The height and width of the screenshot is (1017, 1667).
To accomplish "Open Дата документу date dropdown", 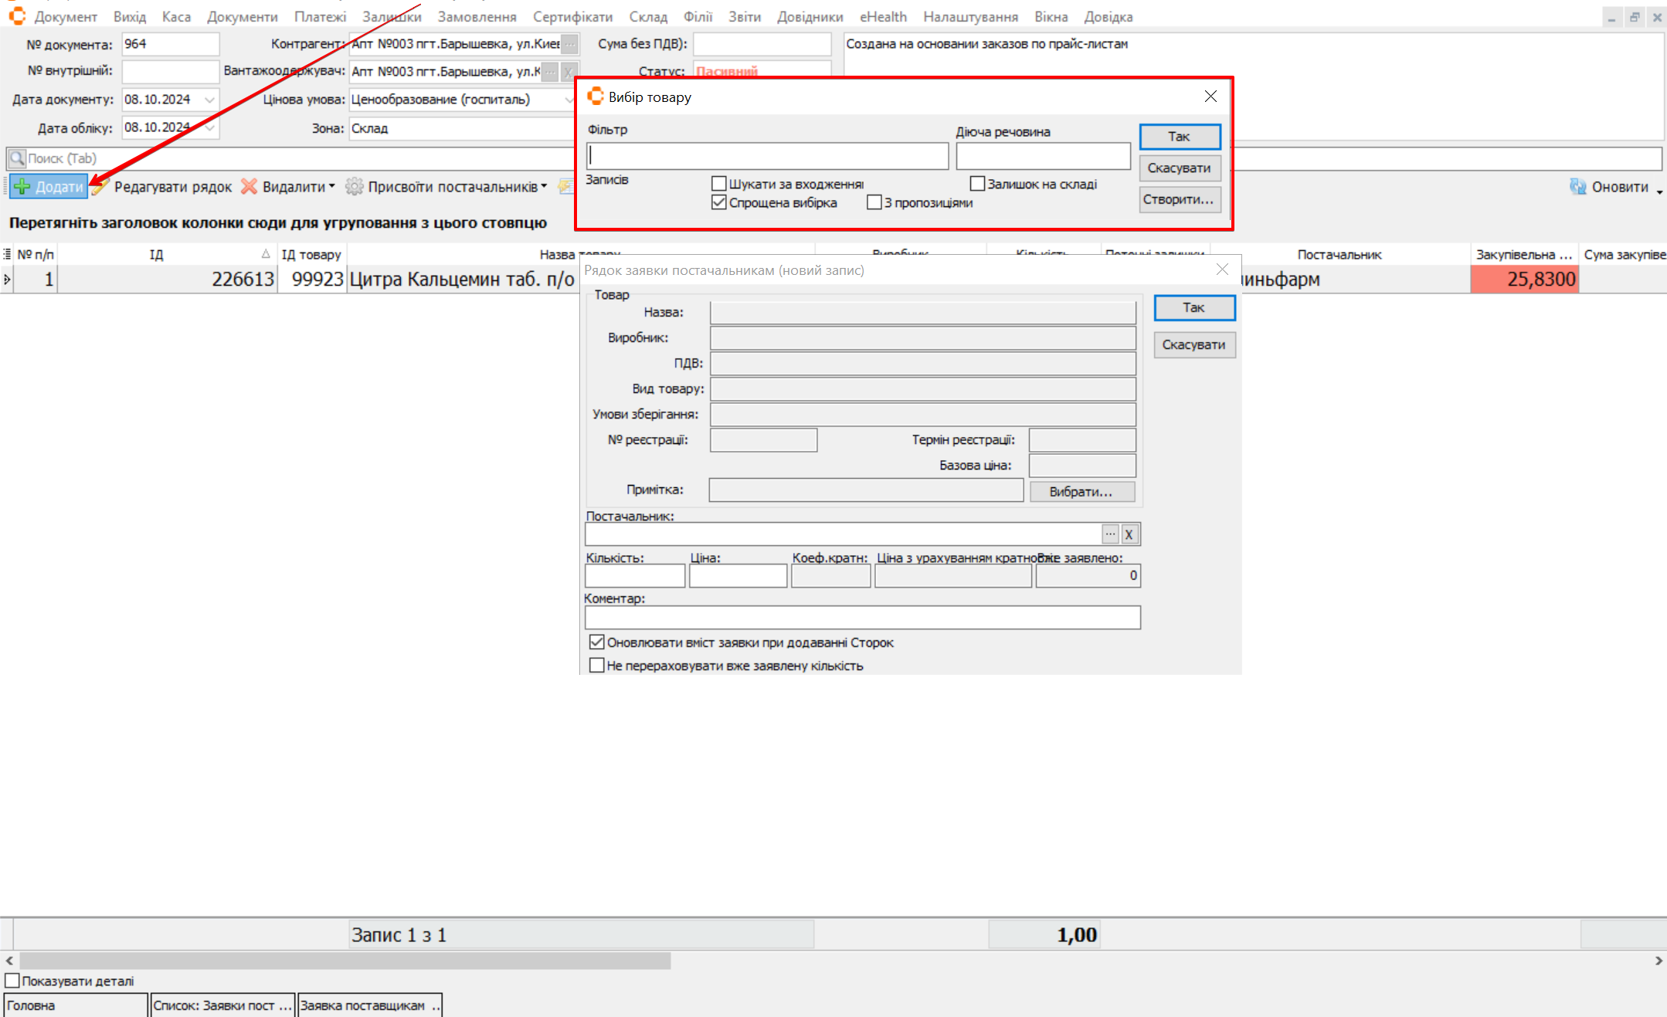I will [x=209, y=100].
